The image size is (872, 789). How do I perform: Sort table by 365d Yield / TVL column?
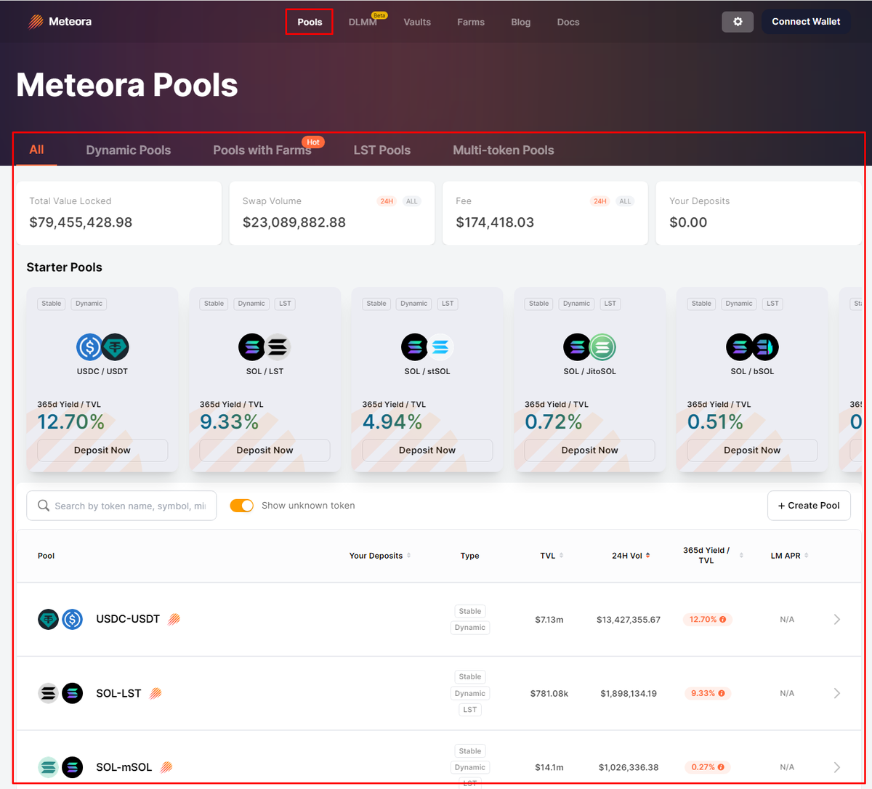tap(713, 556)
